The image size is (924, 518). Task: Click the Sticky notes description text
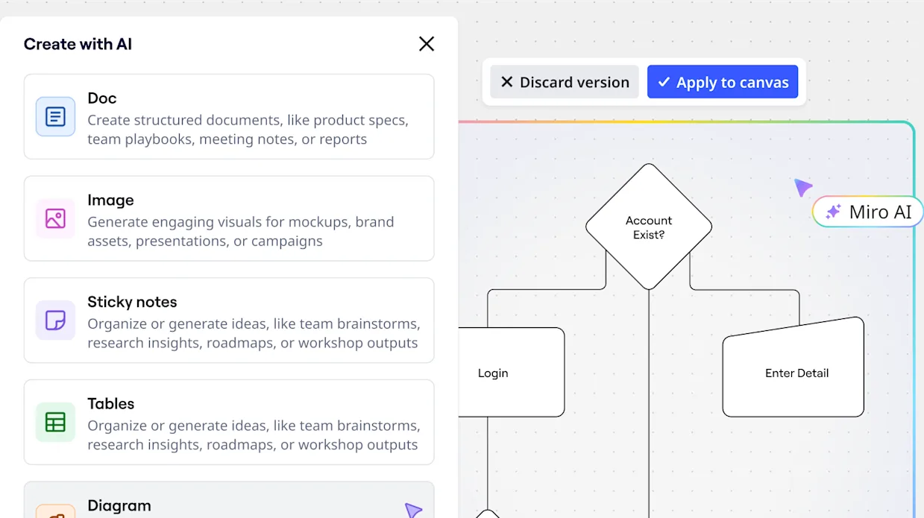click(254, 333)
